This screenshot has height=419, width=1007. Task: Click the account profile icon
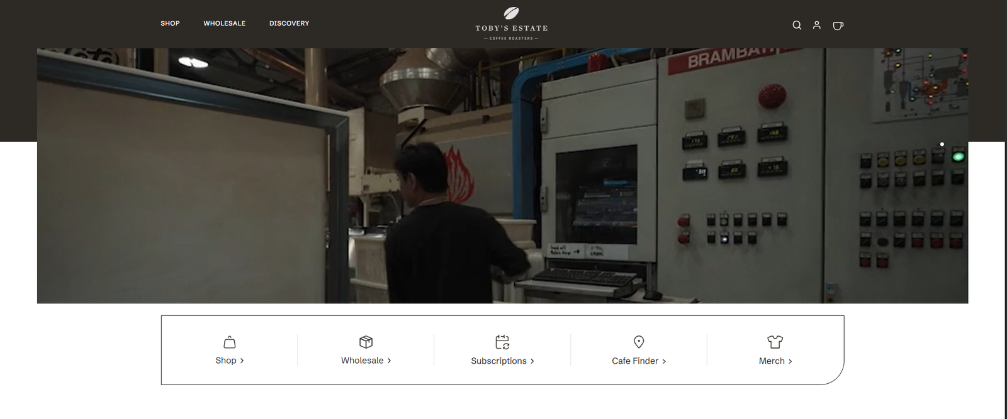click(x=817, y=25)
